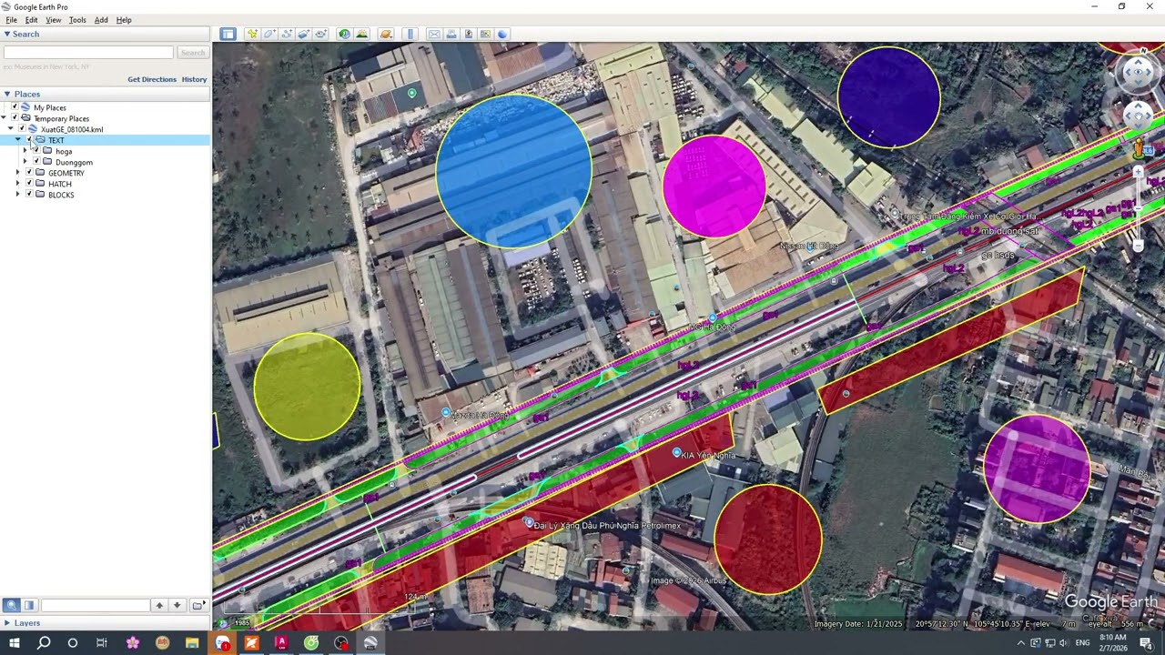
Task: Collapse the Temporary Places tree node
Action: click(x=5, y=118)
